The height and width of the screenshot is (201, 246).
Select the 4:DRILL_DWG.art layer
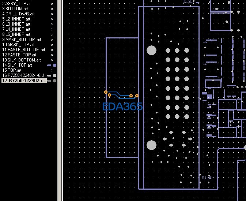[18, 14]
